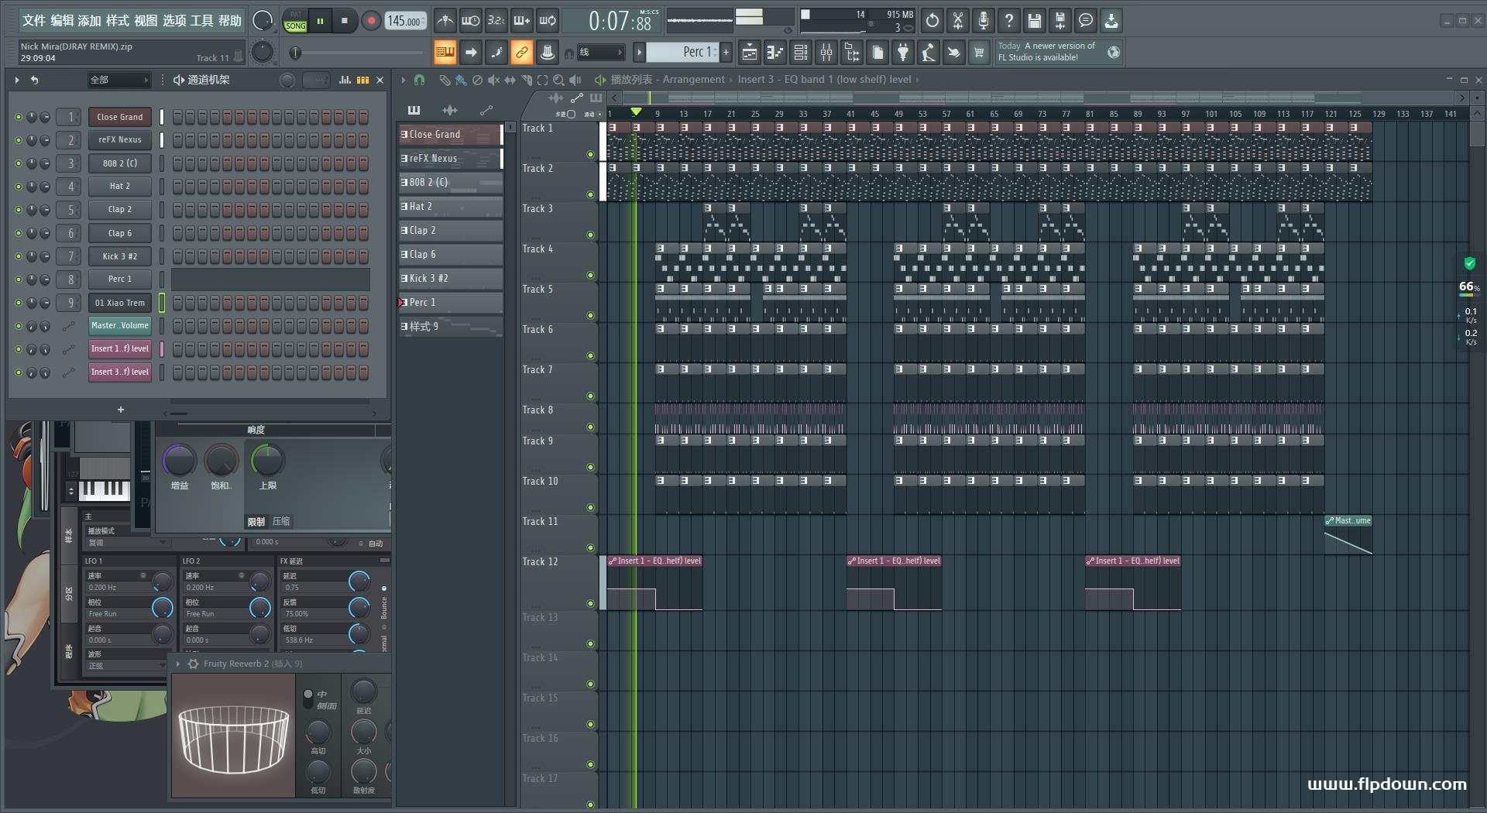Add new pattern with plus button
This screenshot has width=1487, height=813.
tap(726, 52)
